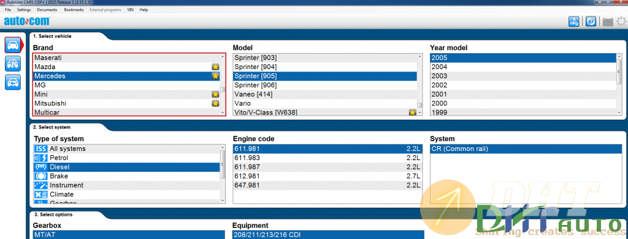The width and height of the screenshot is (628, 239).
Task: Select engine code 612.981 2.7L
Action: [x=327, y=176]
